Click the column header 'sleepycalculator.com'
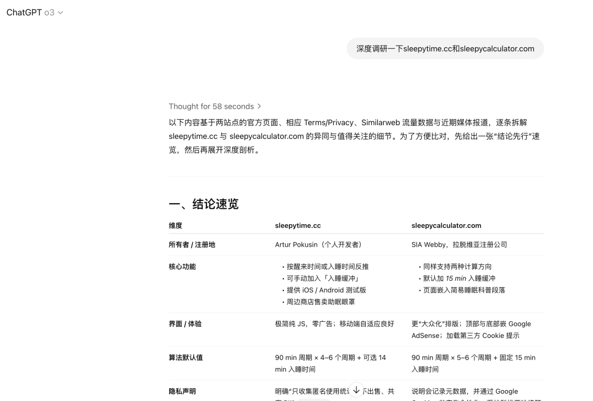Image resolution: width=593 pixels, height=401 pixels. click(446, 225)
